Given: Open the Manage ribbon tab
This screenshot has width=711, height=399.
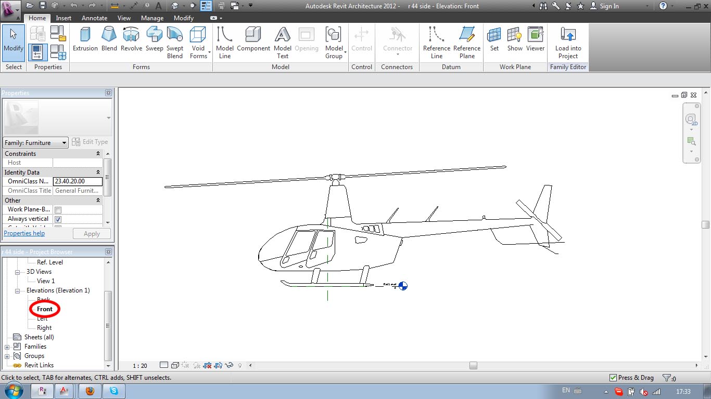Looking at the screenshot, I should coord(152,18).
